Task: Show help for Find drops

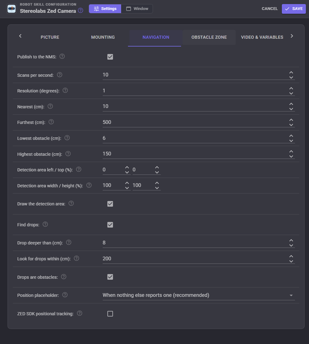Action: coord(45,224)
